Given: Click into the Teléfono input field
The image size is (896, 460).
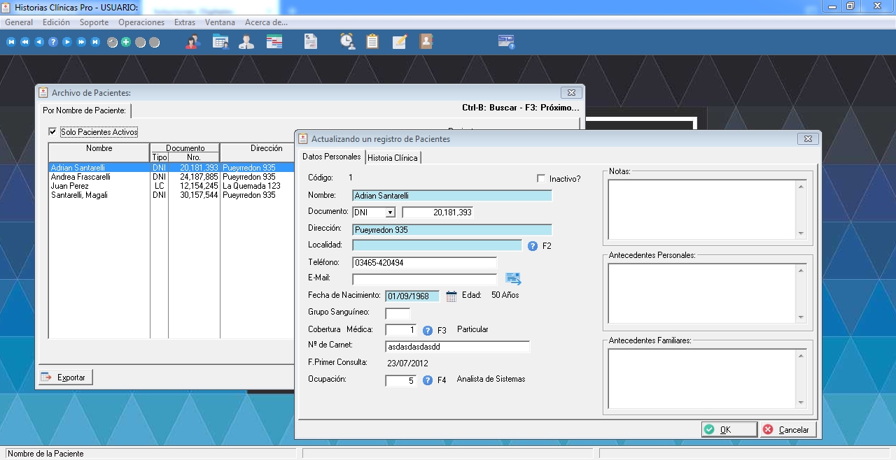Looking at the screenshot, I should 424,264.
